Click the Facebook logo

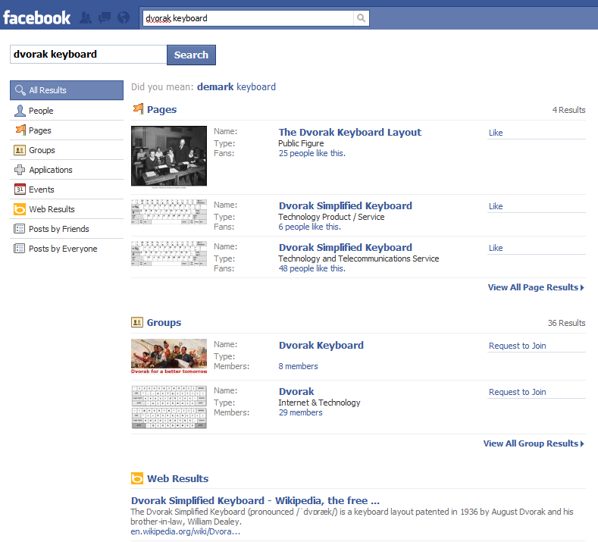click(36, 18)
